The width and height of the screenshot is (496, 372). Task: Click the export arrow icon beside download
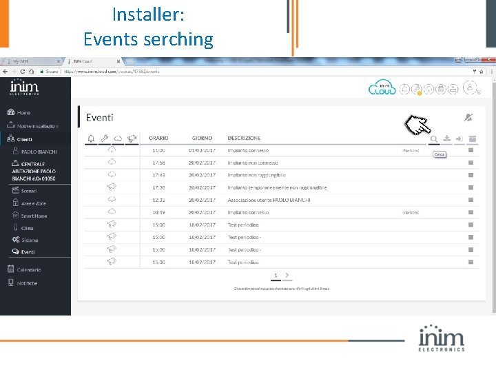459,138
